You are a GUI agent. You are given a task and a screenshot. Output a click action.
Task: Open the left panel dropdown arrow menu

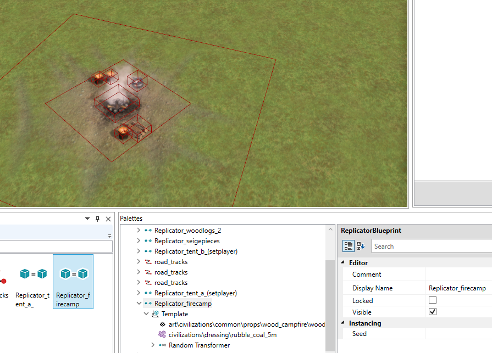click(x=87, y=218)
